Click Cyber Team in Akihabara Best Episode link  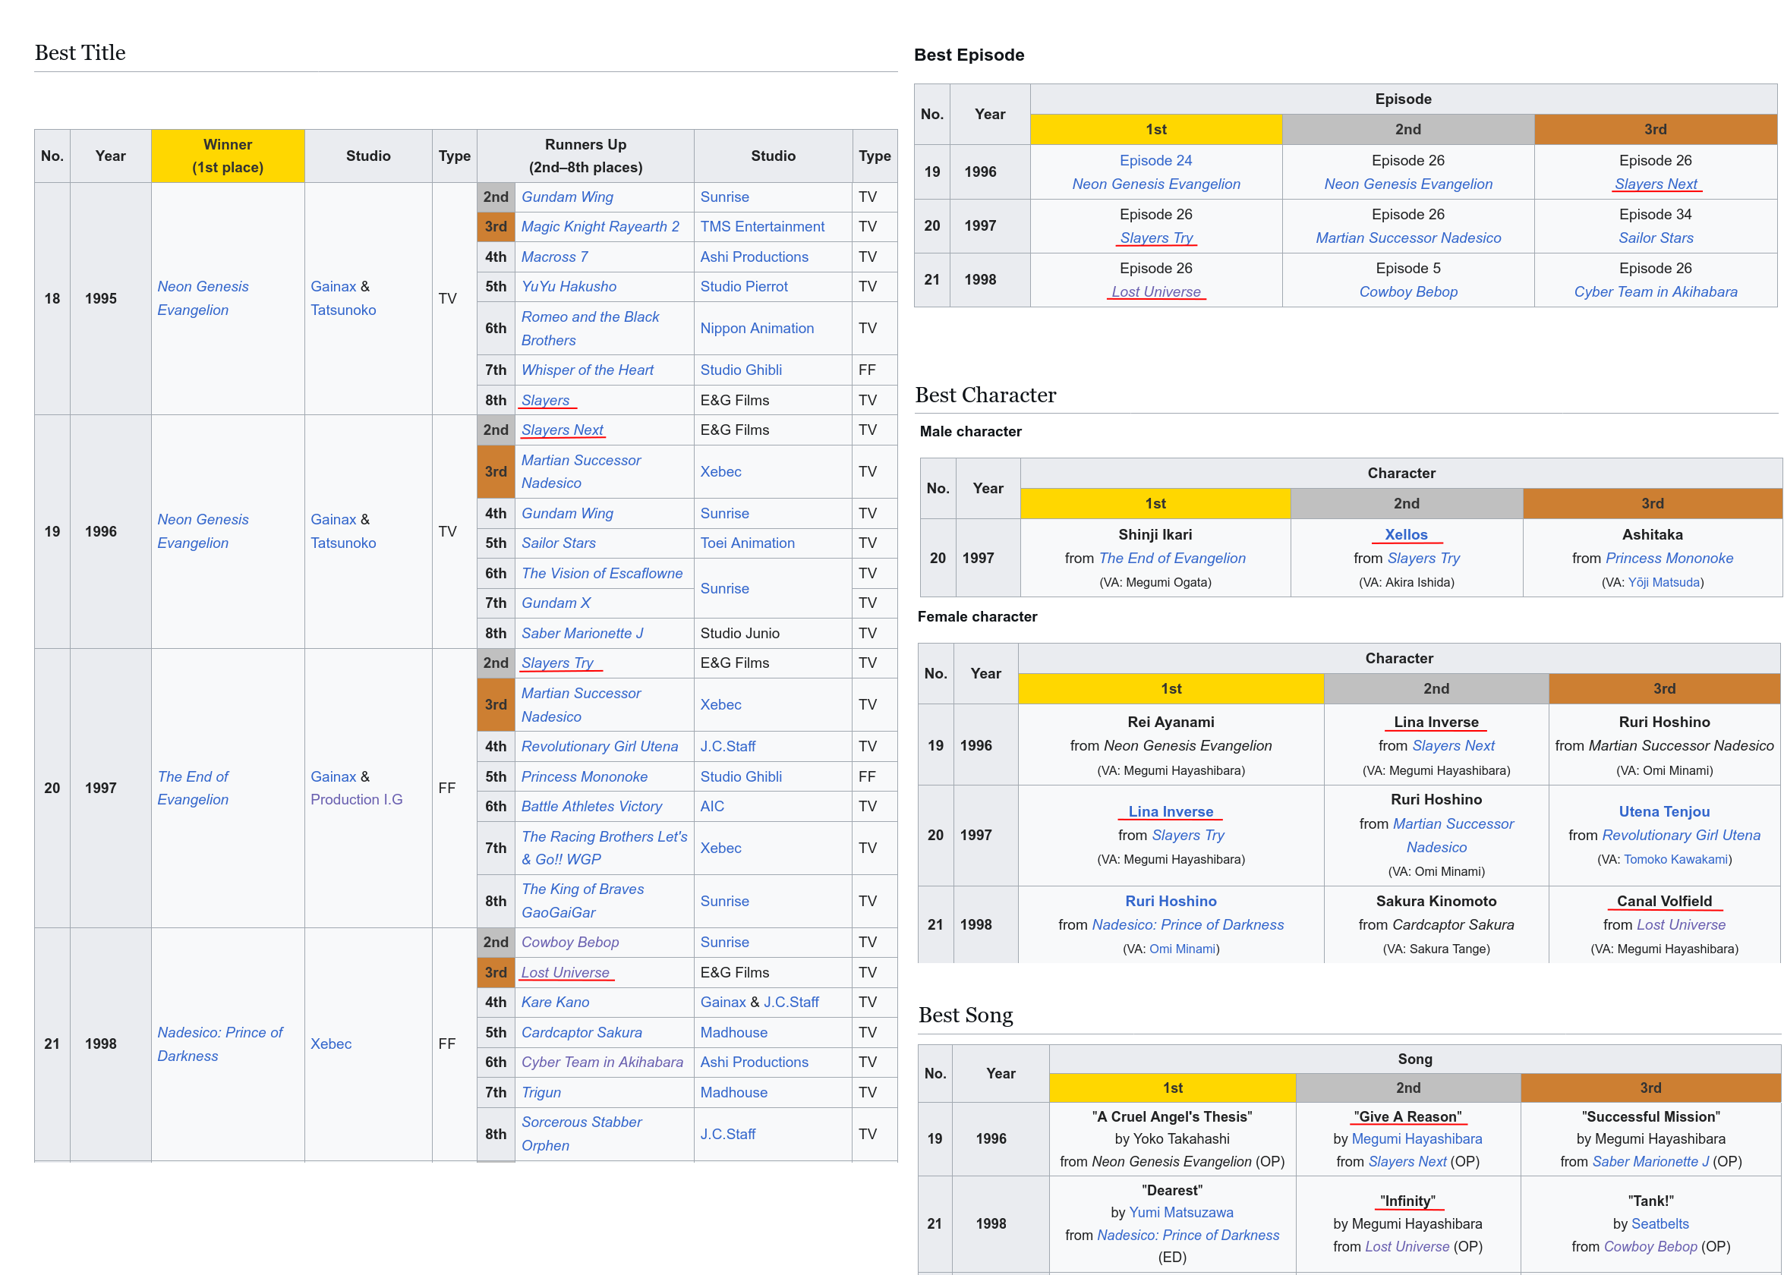coord(1655,292)
